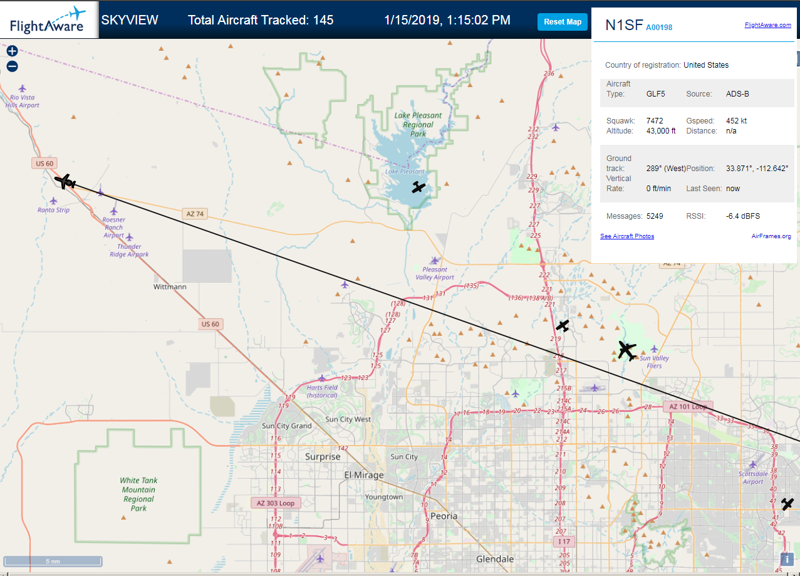The image size is (800, 576).
Task: Click the Sun Valley Fliers airfield icon
Action: coord(654,348)
